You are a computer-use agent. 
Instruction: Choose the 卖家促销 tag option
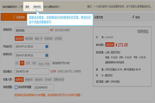[x=19, y=39]
